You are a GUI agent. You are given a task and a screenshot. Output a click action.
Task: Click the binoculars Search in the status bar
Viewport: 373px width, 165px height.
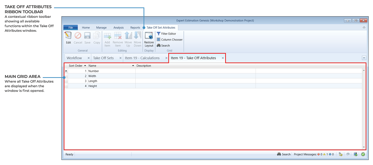click(284, 154)
